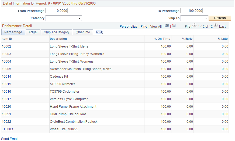Select 'Cadence Kit' description

tap(59, 77)
